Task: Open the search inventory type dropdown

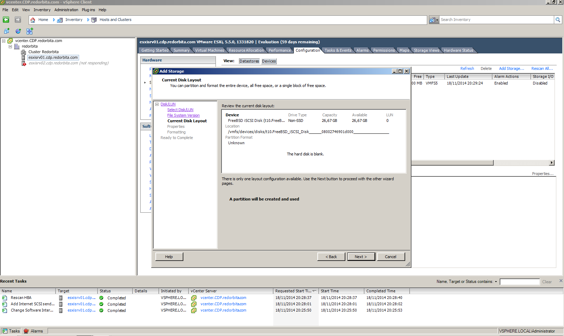Action: click(434, 20)
